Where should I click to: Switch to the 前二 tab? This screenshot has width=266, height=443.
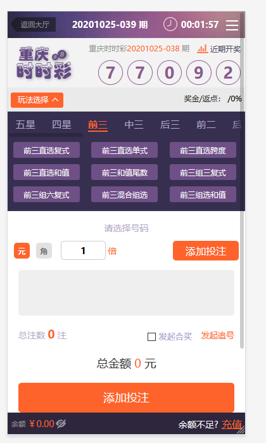pyautogui.click(x=206, y=125)
